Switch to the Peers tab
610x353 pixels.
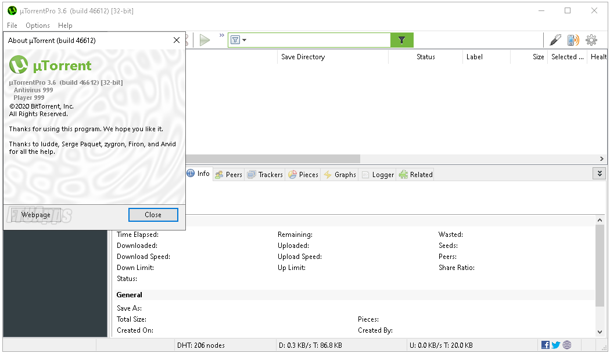point(229,175)
